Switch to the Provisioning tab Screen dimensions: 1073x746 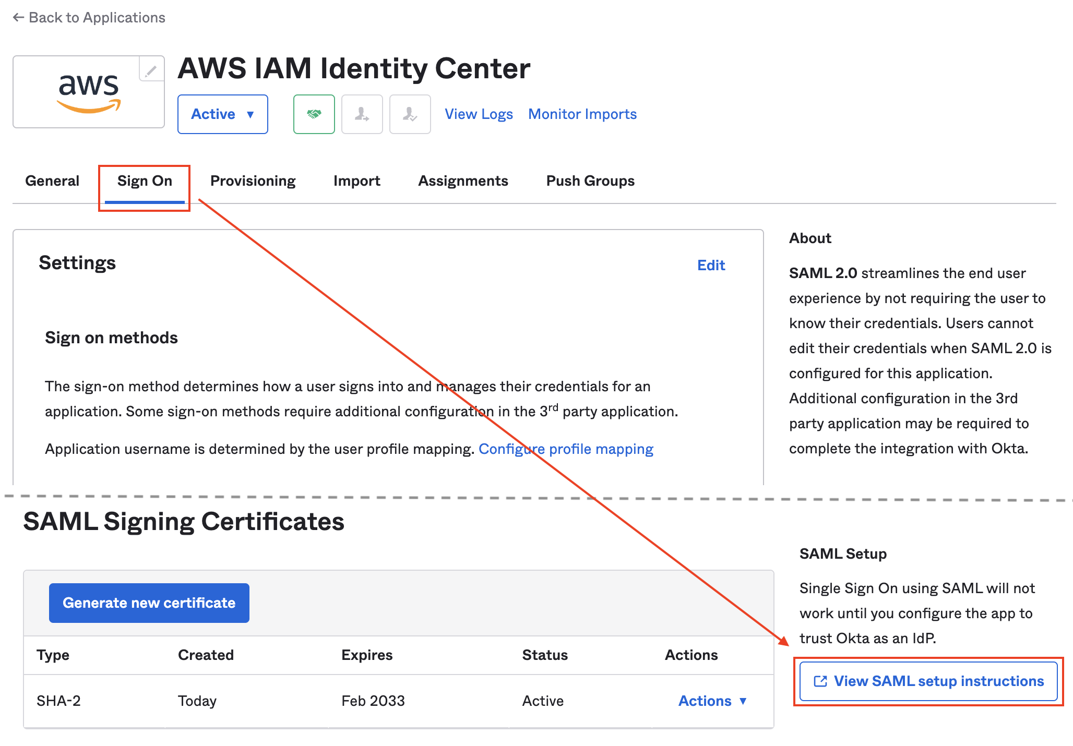(253, 181)
